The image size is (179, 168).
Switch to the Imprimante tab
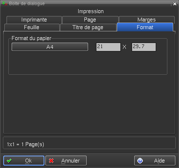click(x=34, y=20)
